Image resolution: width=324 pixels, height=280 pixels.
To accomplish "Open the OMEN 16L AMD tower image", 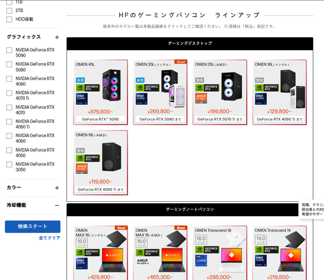I will [x=112, y=157].
